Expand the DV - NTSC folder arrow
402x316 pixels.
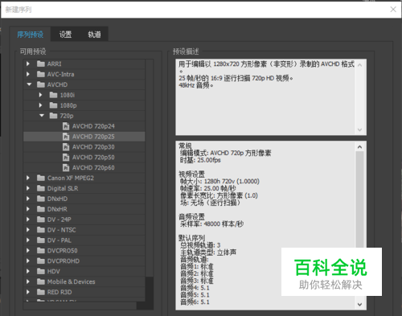pyautogui.click(x=28, y=230)
